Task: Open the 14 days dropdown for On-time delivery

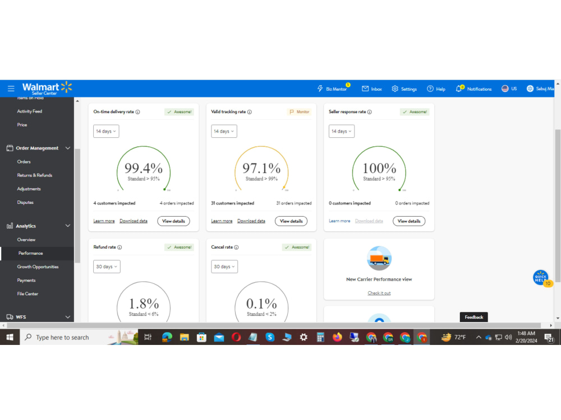Action: [x=106, y=131]
